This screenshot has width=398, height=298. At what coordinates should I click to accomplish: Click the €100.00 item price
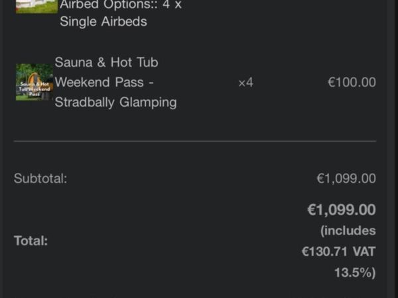352,82
